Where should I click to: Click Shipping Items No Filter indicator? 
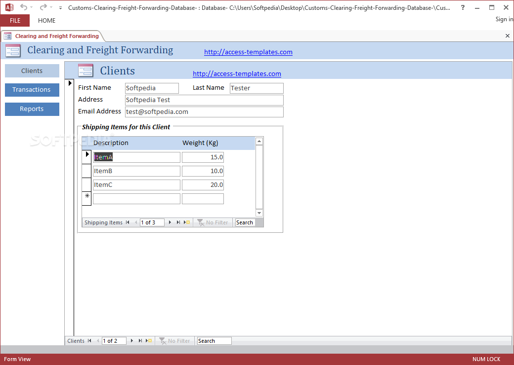point(213,222)
